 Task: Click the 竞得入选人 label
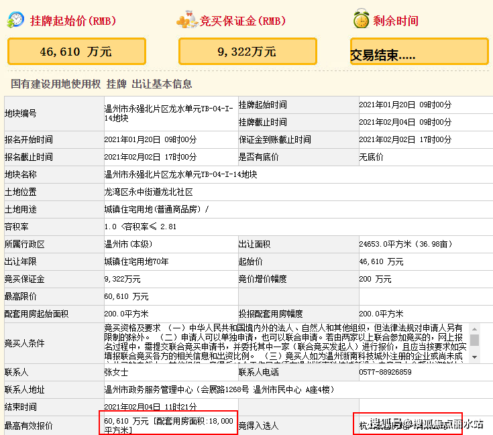coord(258,426)
